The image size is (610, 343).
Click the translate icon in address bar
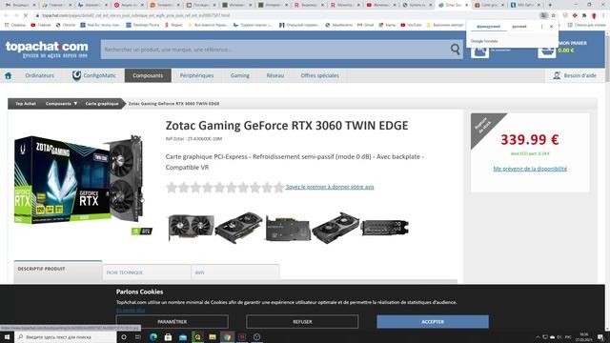click(x=543, y=15)
